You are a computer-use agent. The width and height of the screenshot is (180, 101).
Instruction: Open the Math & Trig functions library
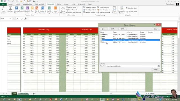pos(49,10)
